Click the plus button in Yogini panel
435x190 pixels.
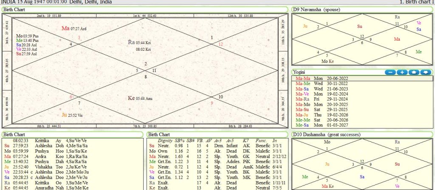point(402,72)
